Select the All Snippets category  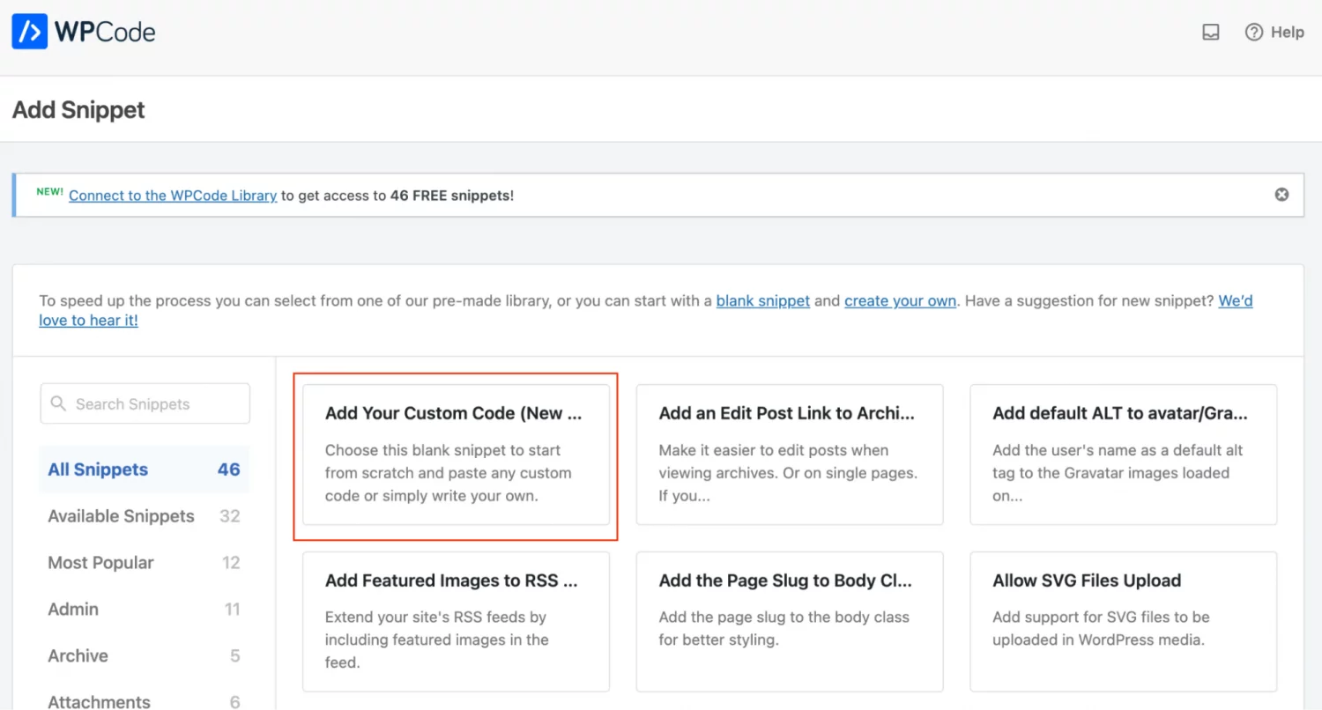click(x=145, y=470)
